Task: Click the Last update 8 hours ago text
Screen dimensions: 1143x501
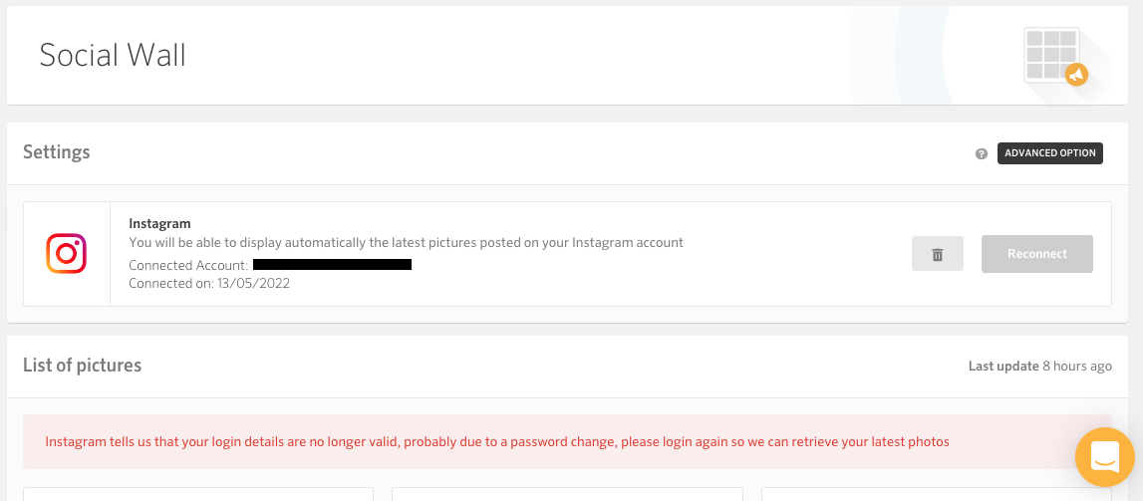Action: tap(1040, 366)
